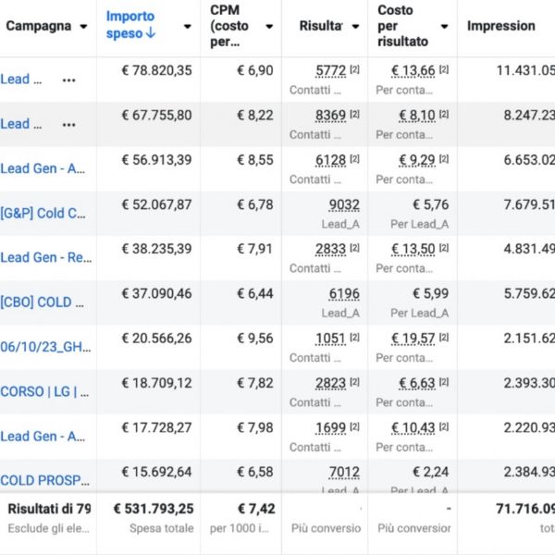This screenshot has width=555, height=555.
Task: Select the € 78.820,35 amount cell
Action: [157, 70]
